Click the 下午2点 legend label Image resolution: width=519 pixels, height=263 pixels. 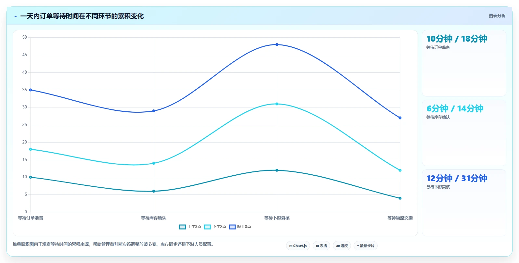[x=219, y=227]
